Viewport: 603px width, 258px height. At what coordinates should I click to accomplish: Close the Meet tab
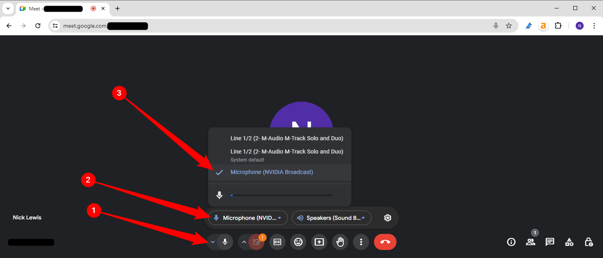(103, 8)
